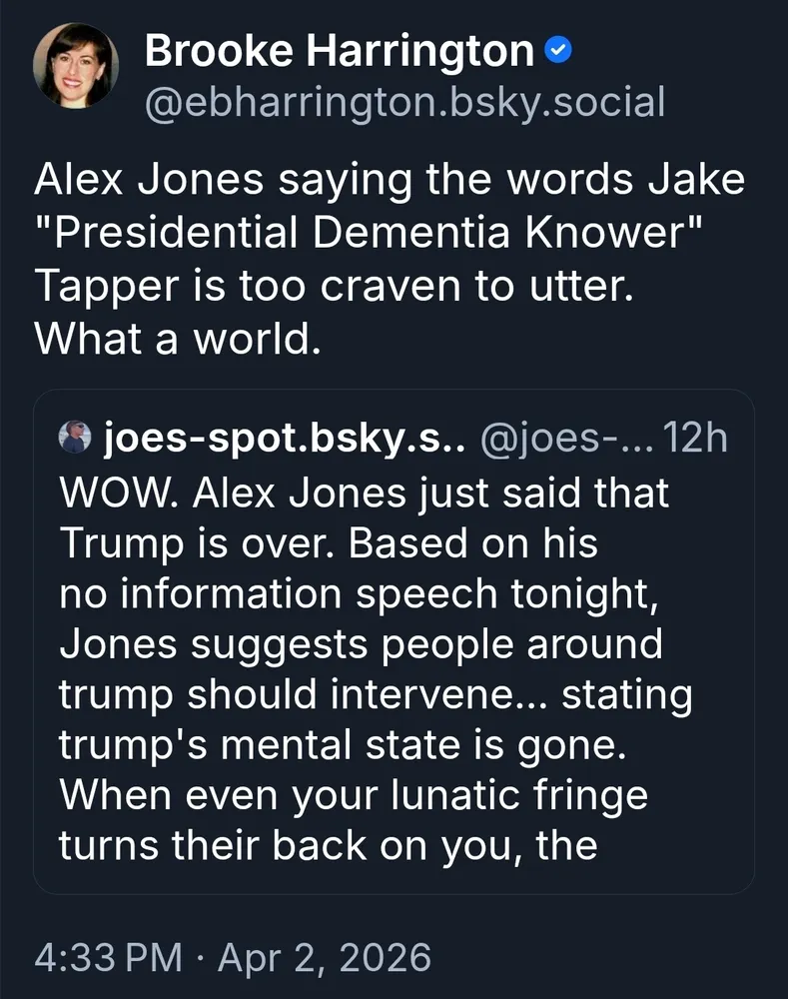Viewport: 788px width, 999px height.
Task: Click the 'trump should intervene... stating' line
Action: point(376,695)
